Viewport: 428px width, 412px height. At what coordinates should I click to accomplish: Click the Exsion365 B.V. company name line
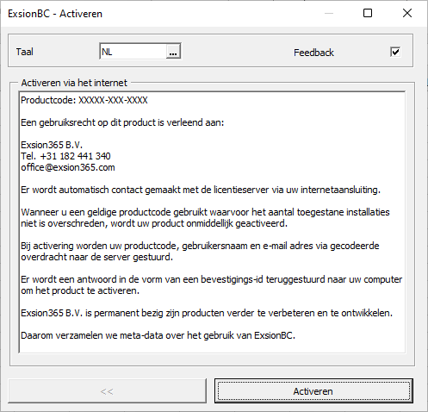[52, 145]
